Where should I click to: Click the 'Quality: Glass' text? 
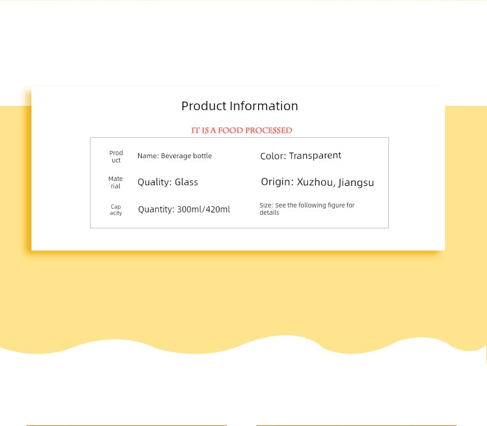tap(168, 182)
